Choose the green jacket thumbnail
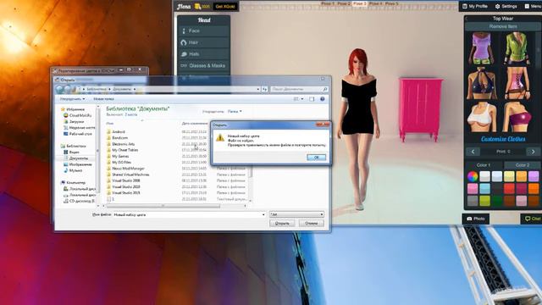The width and height of the screenshot is (542, 305). pos(517,48)
